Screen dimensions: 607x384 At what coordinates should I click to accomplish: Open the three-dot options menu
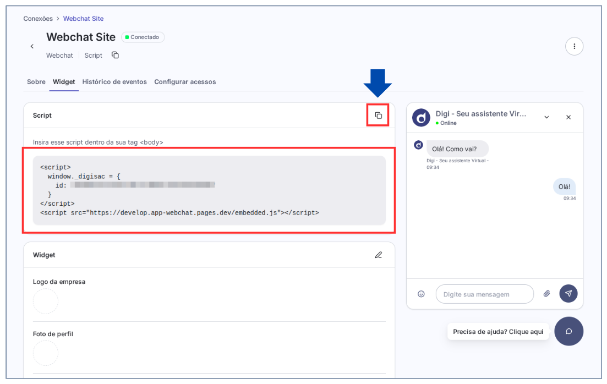point(574,46)
